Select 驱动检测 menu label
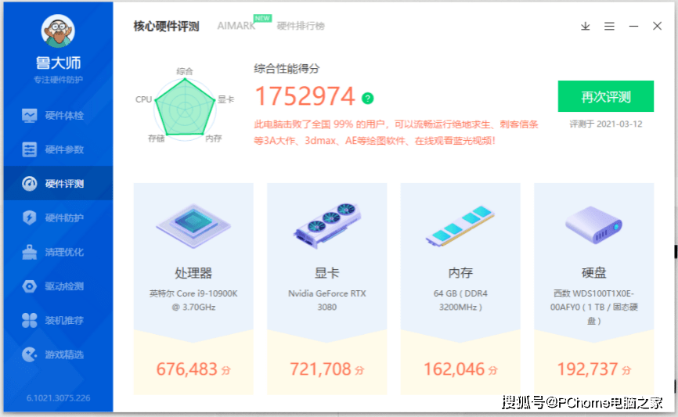678x417 pixels. 64,286
